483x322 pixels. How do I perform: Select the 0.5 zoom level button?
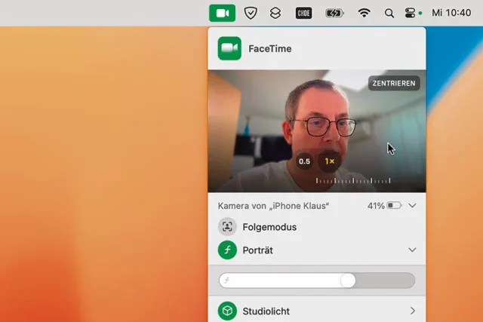(x=304, y=161)
